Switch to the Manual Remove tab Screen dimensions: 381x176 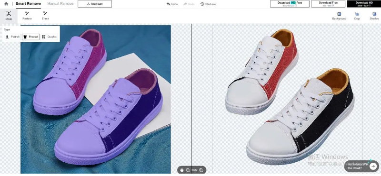(x=60, y=4)
